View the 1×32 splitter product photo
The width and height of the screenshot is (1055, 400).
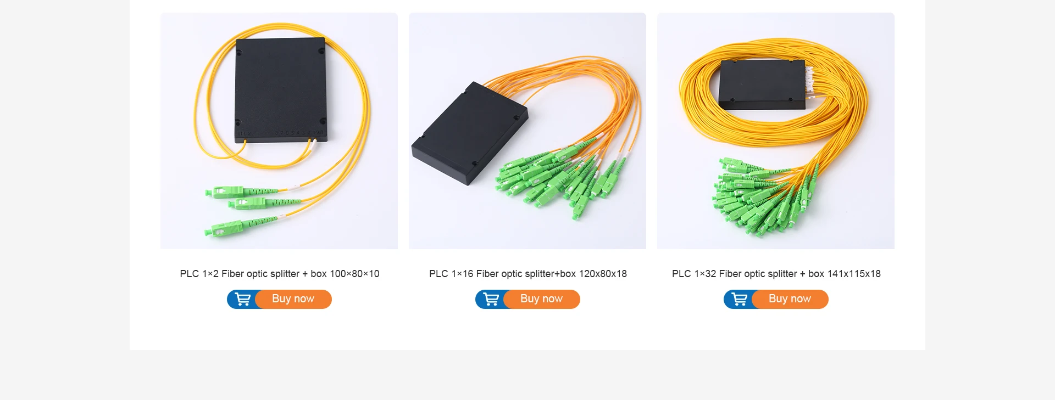tap(776, 131)
